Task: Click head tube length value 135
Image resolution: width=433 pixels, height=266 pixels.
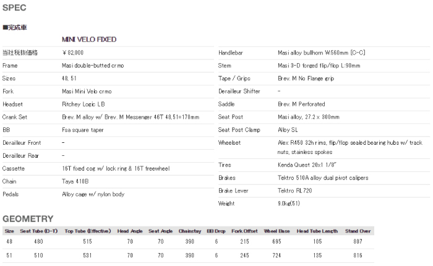Action: 317,255
